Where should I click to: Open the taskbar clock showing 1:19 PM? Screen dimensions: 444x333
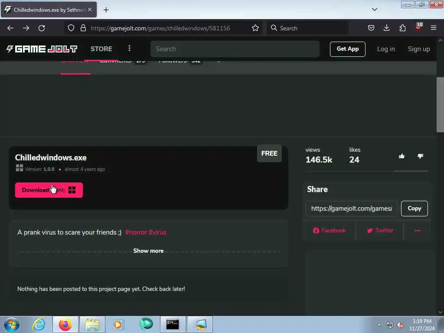point(422,325)
